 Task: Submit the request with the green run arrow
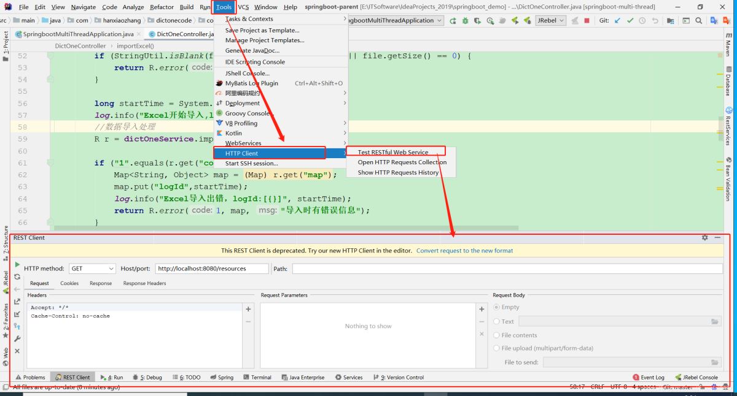pos(17,265)
